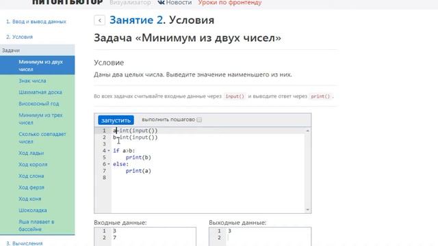Select task Минимум из трех чисел
The height and width of the screenshot is (246, 438).
(40, 119)
